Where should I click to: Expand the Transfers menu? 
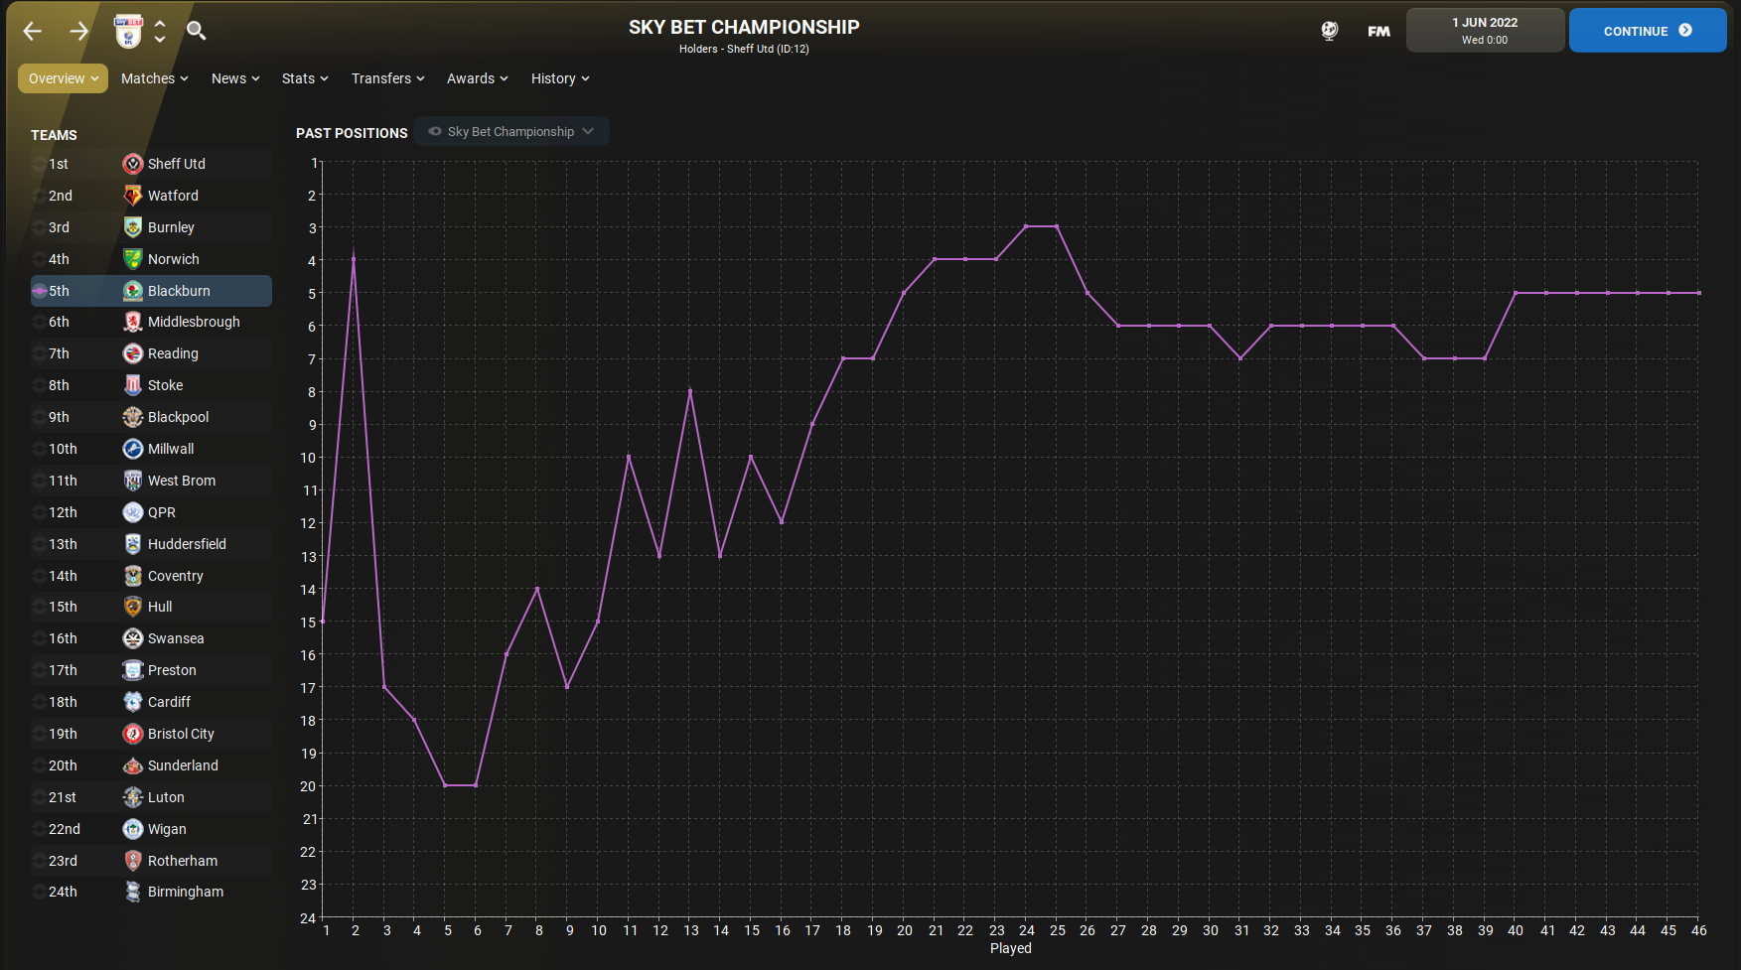[x=387, y=78]
